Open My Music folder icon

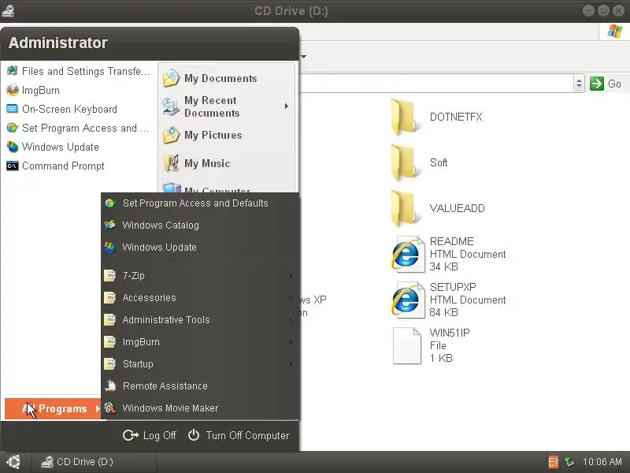click(172, 163)
